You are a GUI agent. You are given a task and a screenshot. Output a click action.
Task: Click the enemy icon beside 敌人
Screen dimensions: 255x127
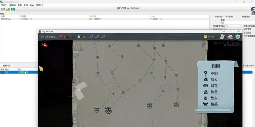pos(206,98)
